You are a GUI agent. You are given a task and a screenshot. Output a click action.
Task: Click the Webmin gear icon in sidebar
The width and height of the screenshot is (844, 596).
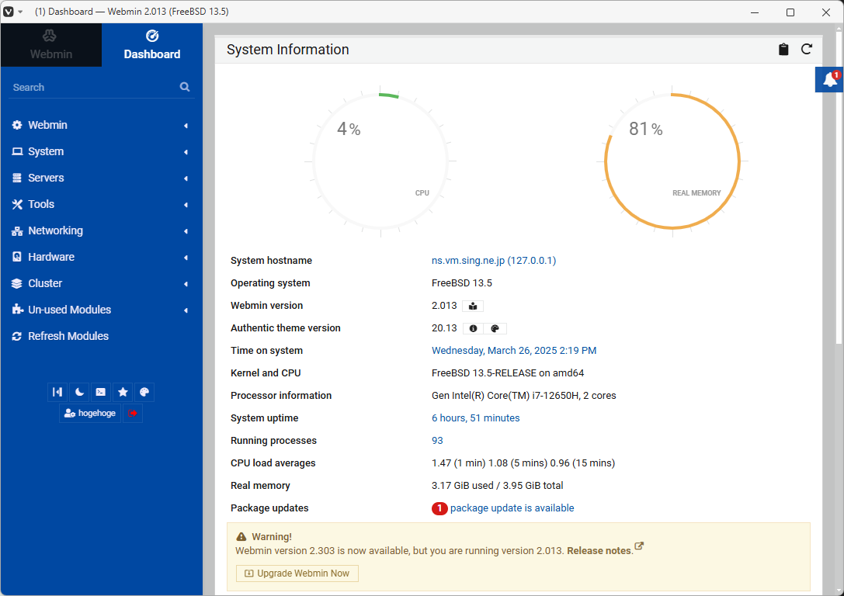(x=17, y=125)
